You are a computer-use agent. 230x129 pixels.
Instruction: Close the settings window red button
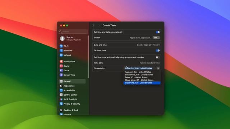(61, 25)
